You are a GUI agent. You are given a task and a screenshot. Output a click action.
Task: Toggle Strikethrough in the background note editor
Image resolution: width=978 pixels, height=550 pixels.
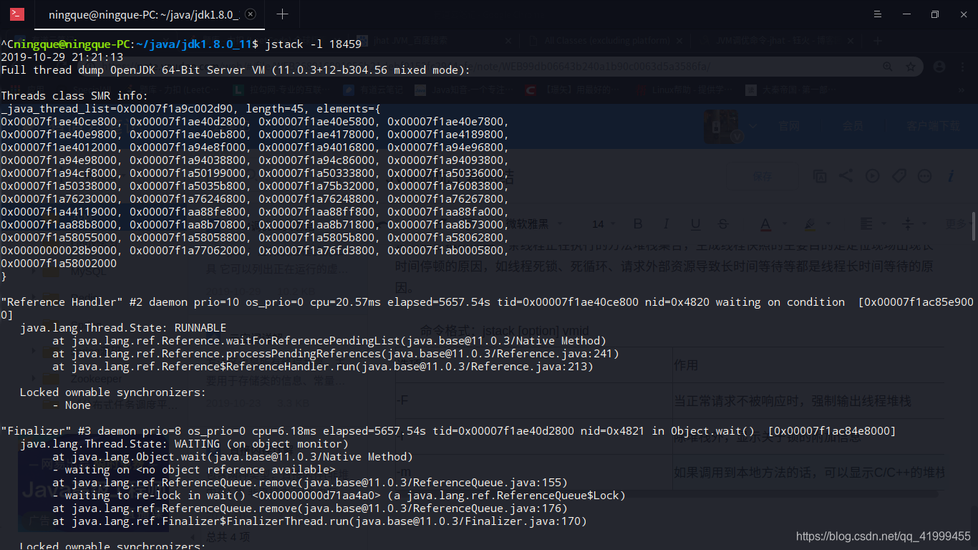pyautogui.click(x=723, y=224)
